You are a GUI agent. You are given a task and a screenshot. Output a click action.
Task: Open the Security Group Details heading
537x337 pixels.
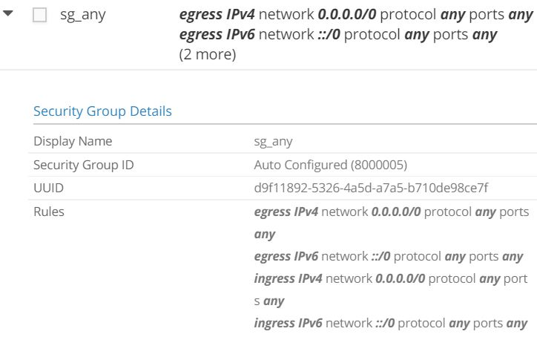coord(102,111)
